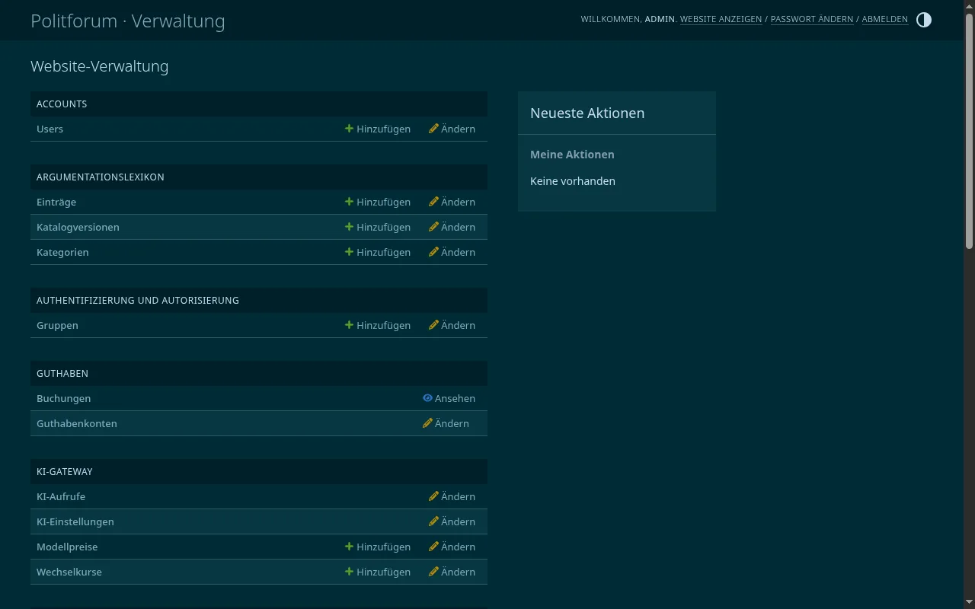Add a new Modellpreise entry

[378, 547]
